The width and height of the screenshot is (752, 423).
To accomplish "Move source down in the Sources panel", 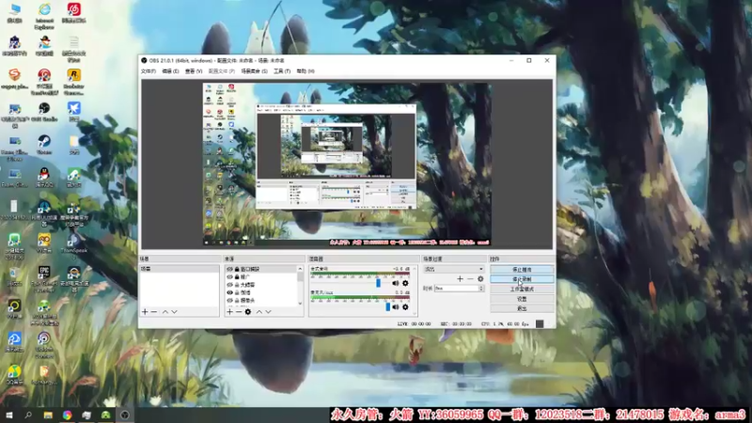I will [x=268, y=312].
